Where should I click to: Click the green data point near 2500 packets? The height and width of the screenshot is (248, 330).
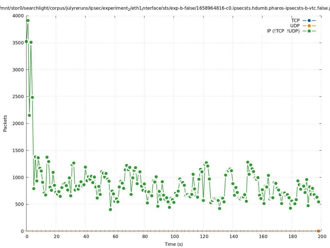32,97
